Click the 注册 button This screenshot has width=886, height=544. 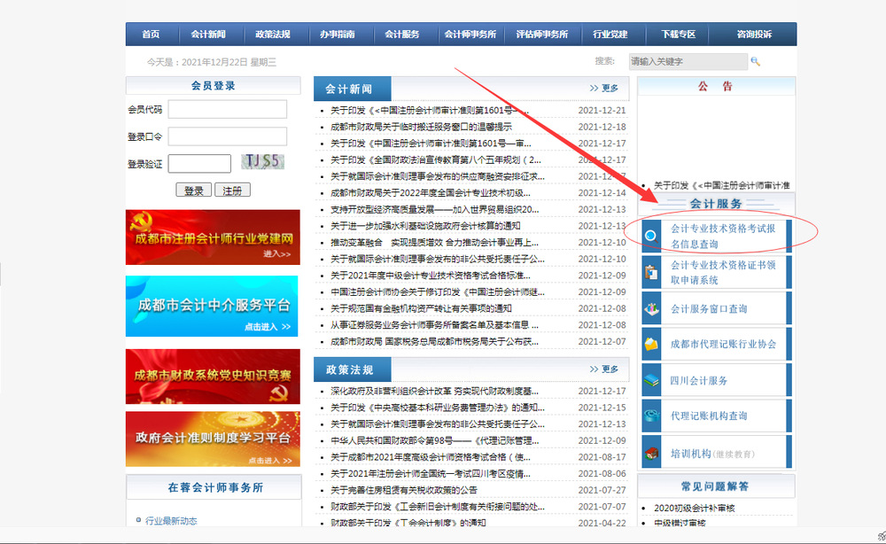(x=233, y=189)
